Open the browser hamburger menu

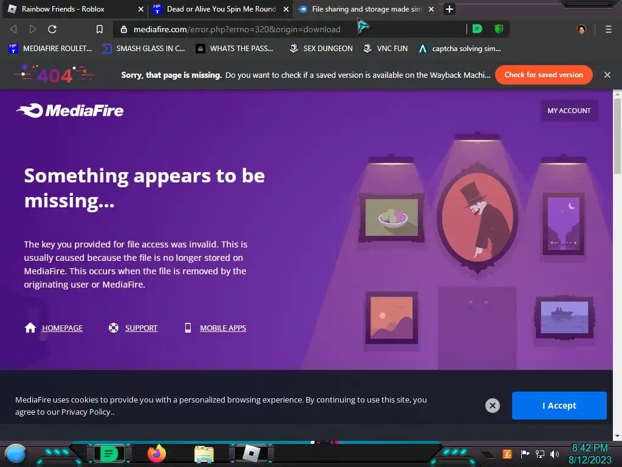coord(609,29)
